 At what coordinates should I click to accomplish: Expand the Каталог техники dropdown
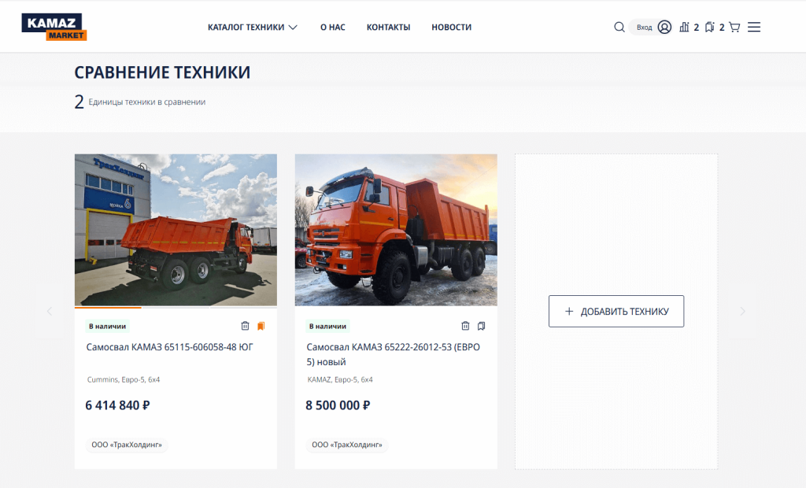[253, 28]
